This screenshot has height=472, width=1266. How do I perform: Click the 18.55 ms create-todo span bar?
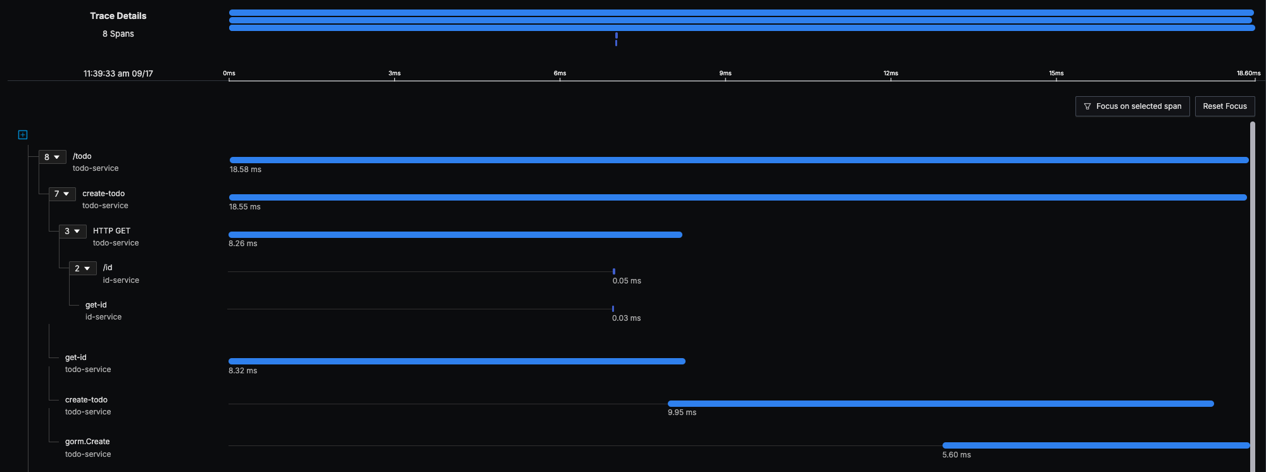pyautogui.click(x=737, y=197)
